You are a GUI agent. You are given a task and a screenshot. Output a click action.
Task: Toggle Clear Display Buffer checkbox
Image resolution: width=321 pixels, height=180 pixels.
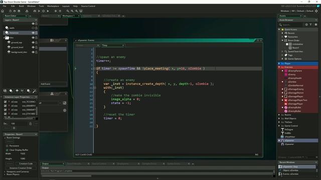(x=7, y=150)
